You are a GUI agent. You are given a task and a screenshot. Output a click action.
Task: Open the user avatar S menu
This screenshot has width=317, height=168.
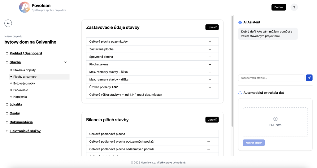pos(294,7)
